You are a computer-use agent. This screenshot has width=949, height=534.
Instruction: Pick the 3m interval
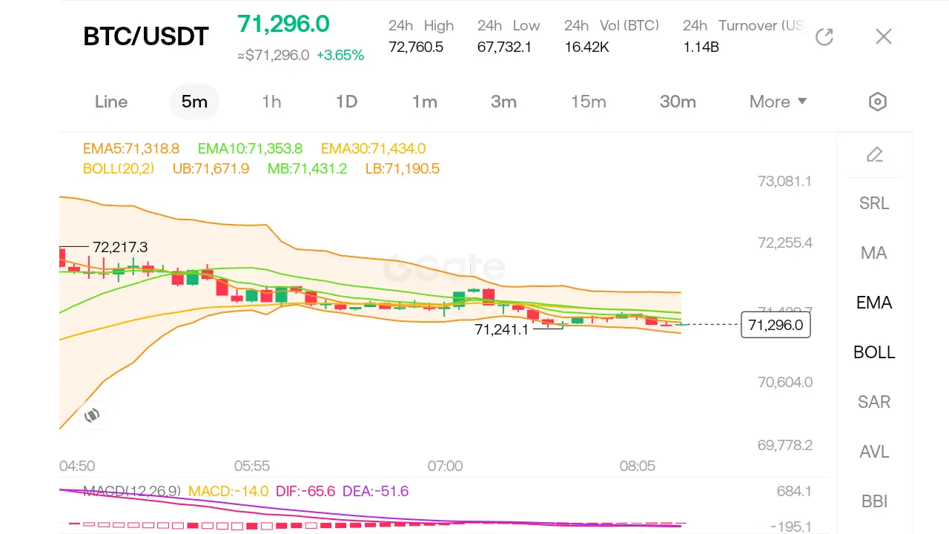point(503,102)
